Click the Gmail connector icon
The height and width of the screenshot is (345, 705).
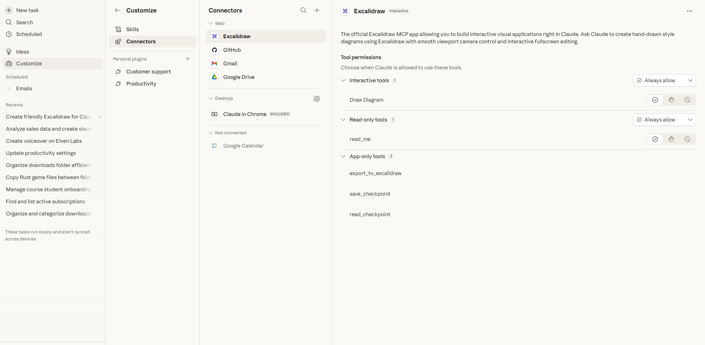[214, 63]
